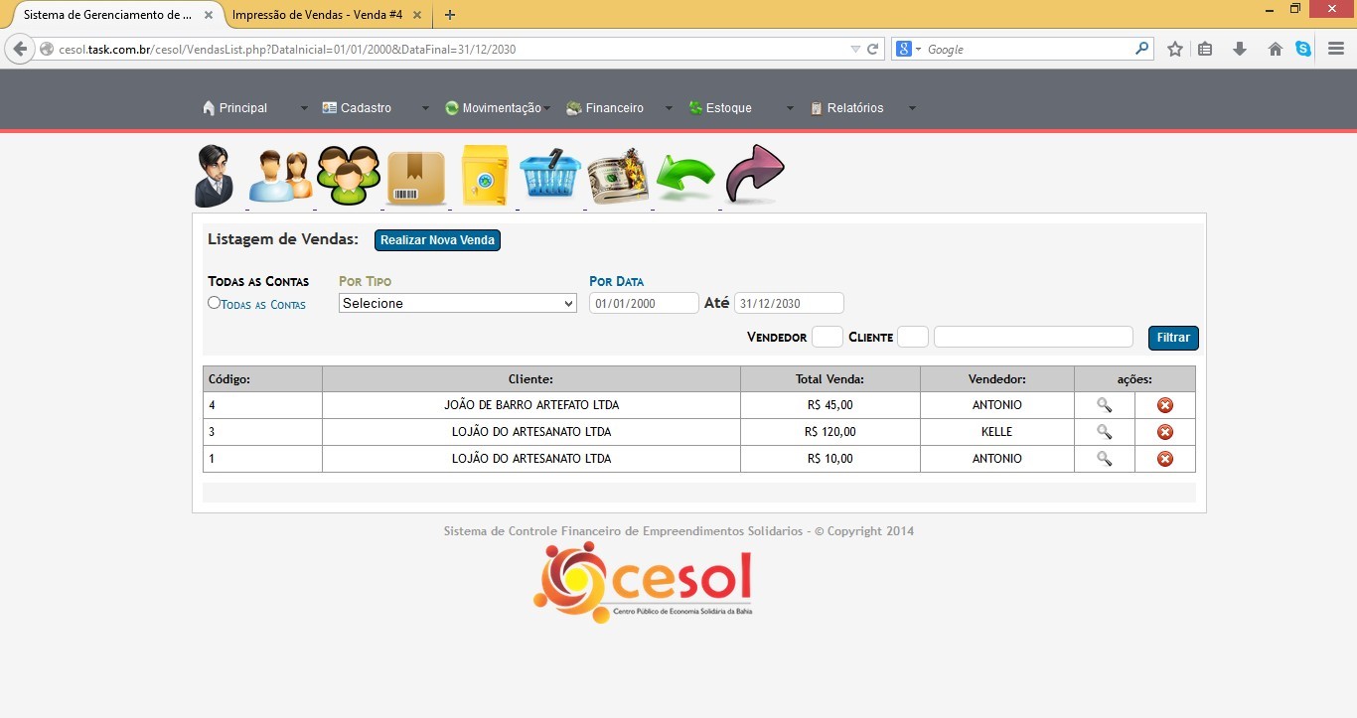1357x718 pixels.
Task: Expand the Cadastro menu arrow
Action: tap(425, 108)
